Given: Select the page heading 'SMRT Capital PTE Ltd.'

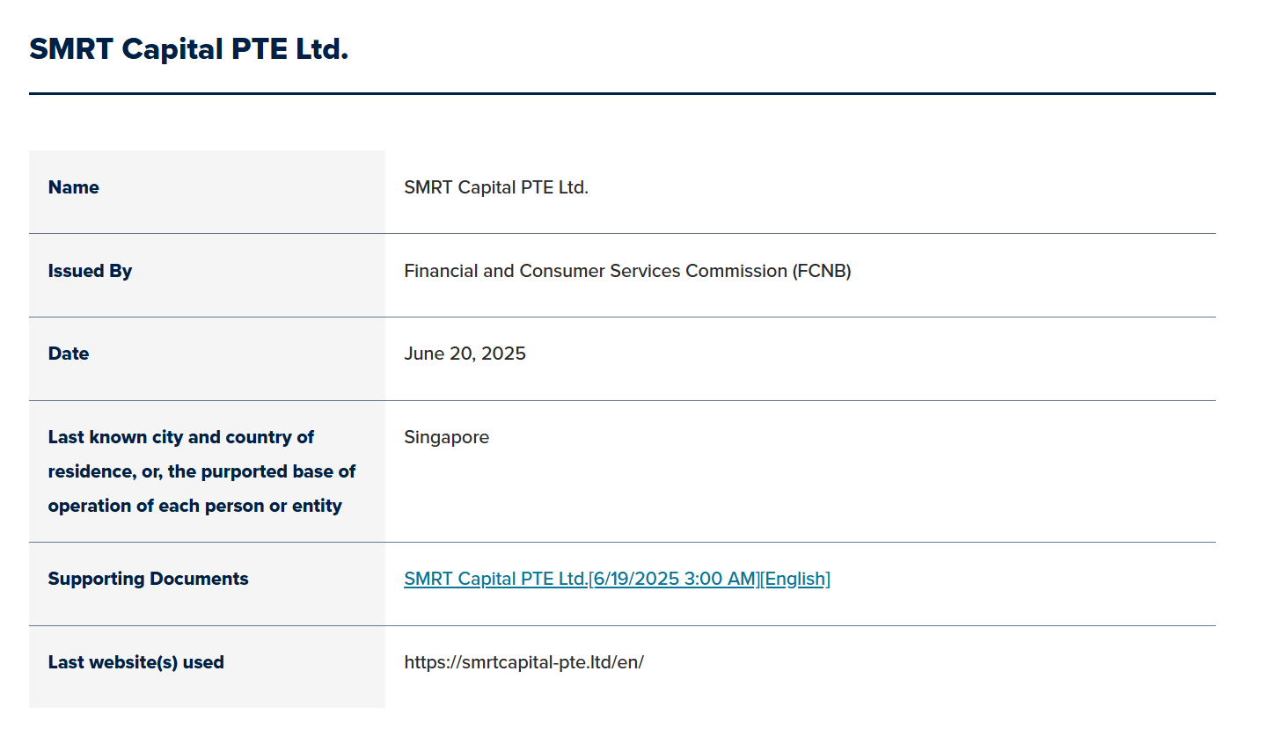Looking at the screenshot, I should coord(189,48).
